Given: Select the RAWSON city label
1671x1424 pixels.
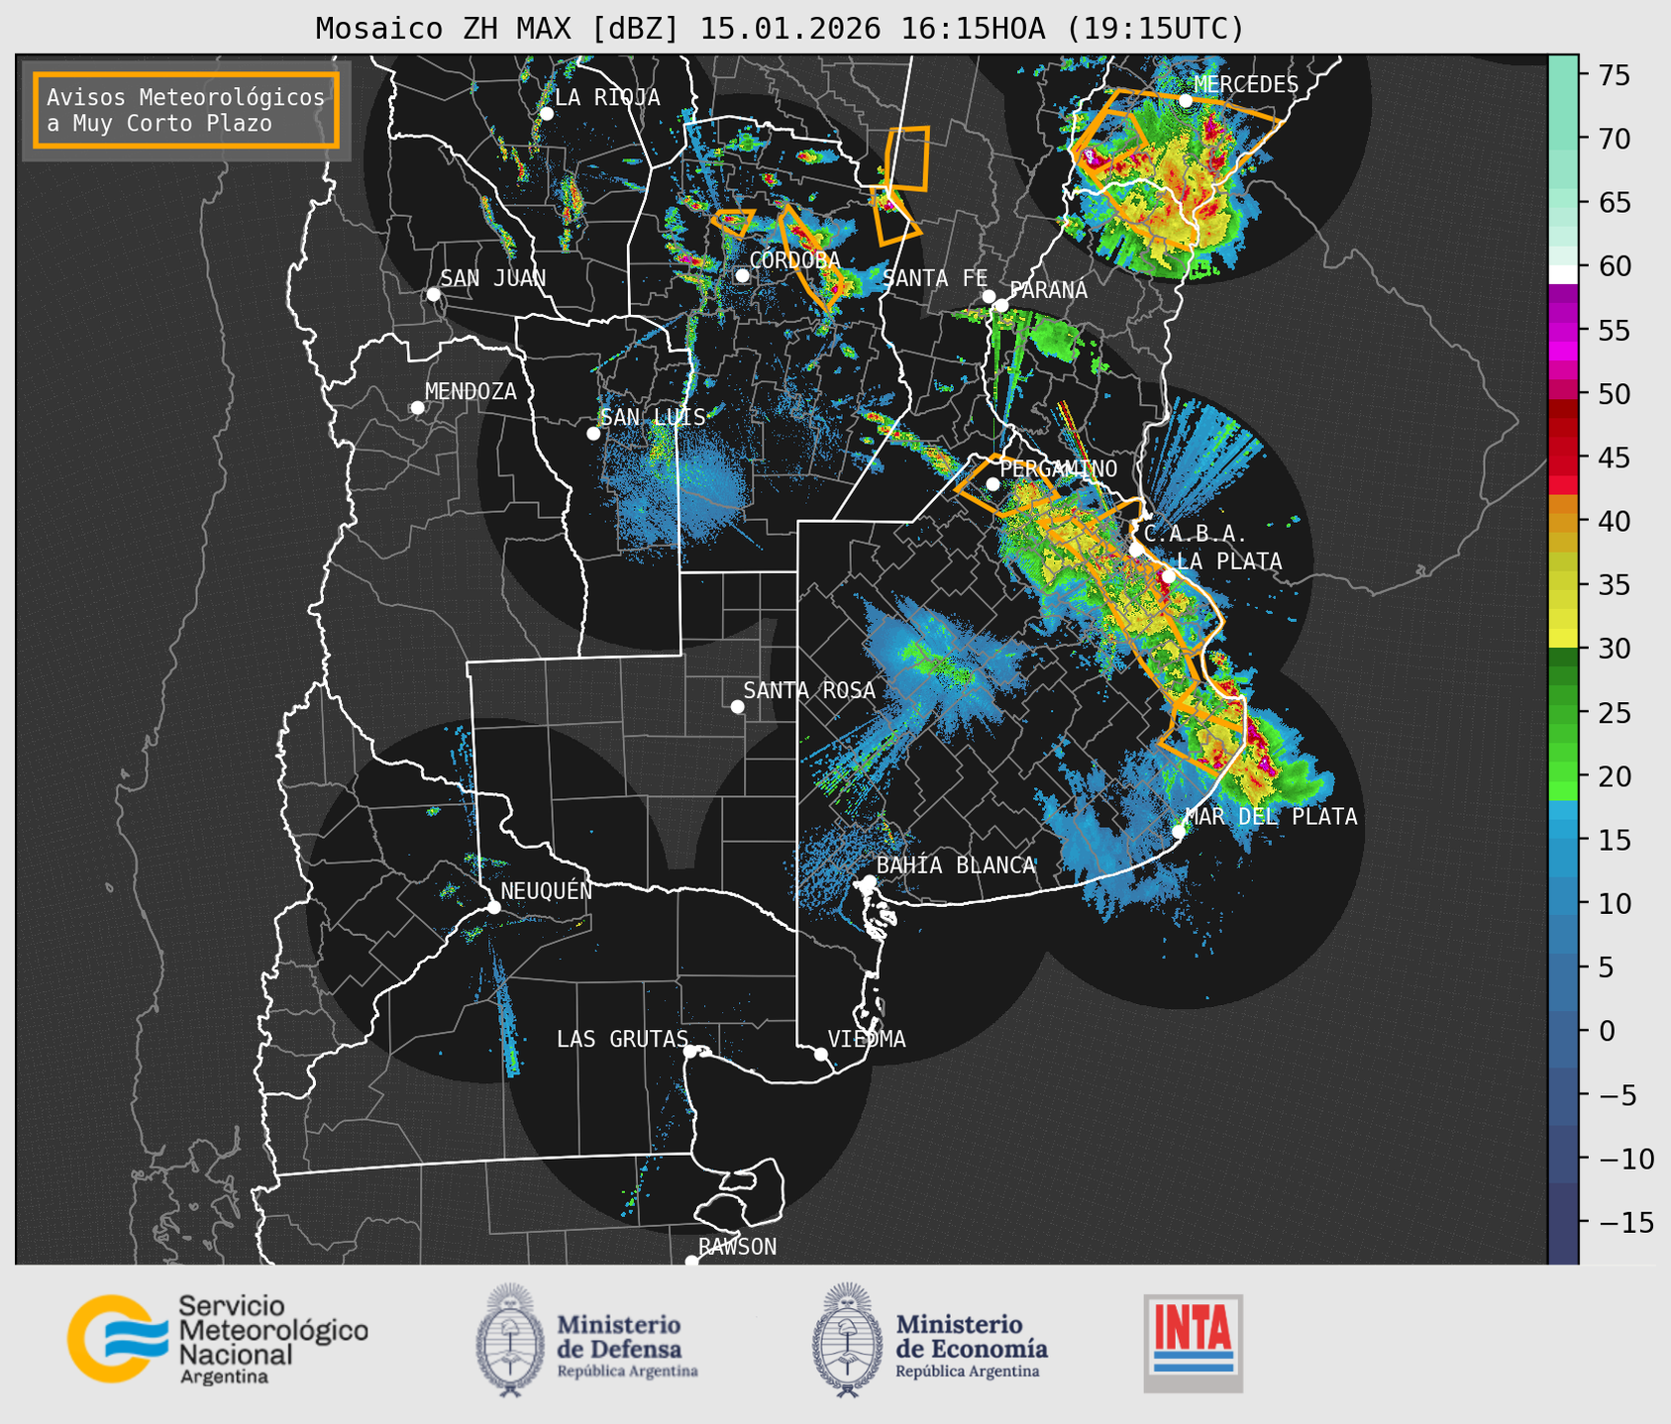Looking at the screenshot, I should point(737,1247).
